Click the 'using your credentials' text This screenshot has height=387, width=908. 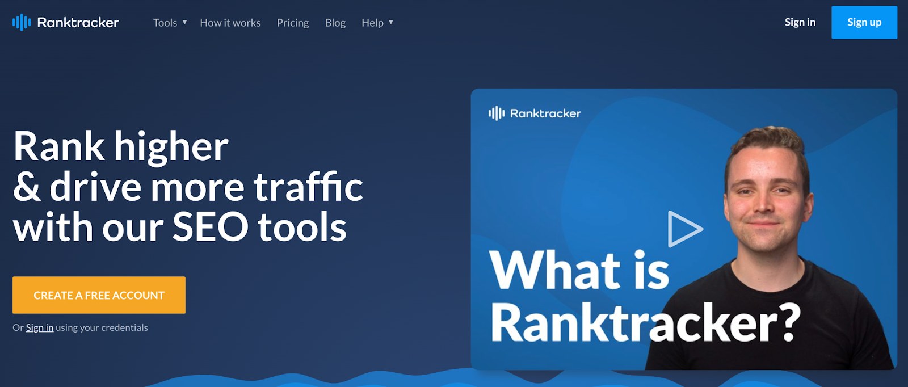102,327
